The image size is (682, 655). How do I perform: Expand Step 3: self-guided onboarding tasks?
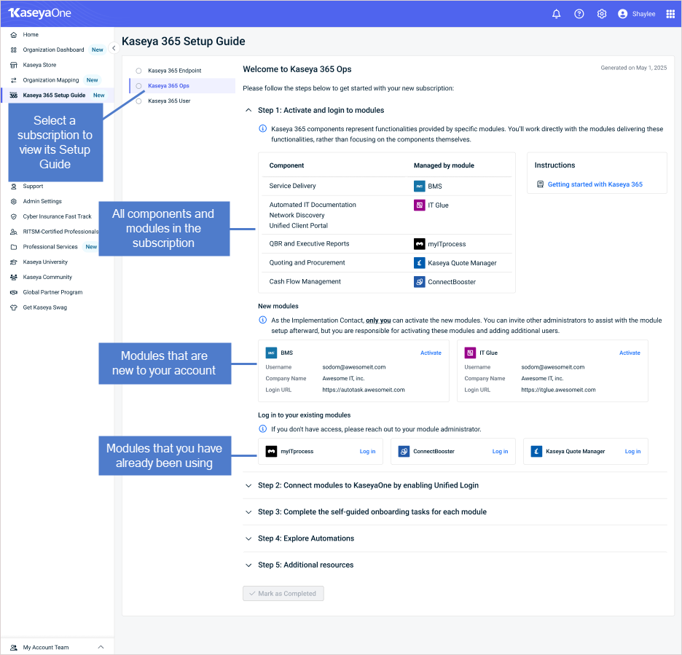248,512
